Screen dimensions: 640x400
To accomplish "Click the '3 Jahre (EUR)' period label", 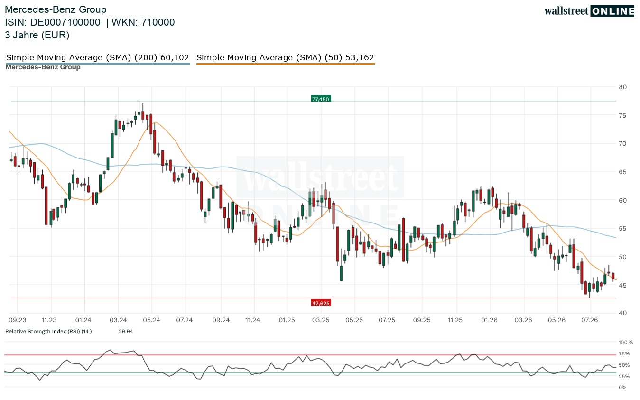I will click(37, 35).
